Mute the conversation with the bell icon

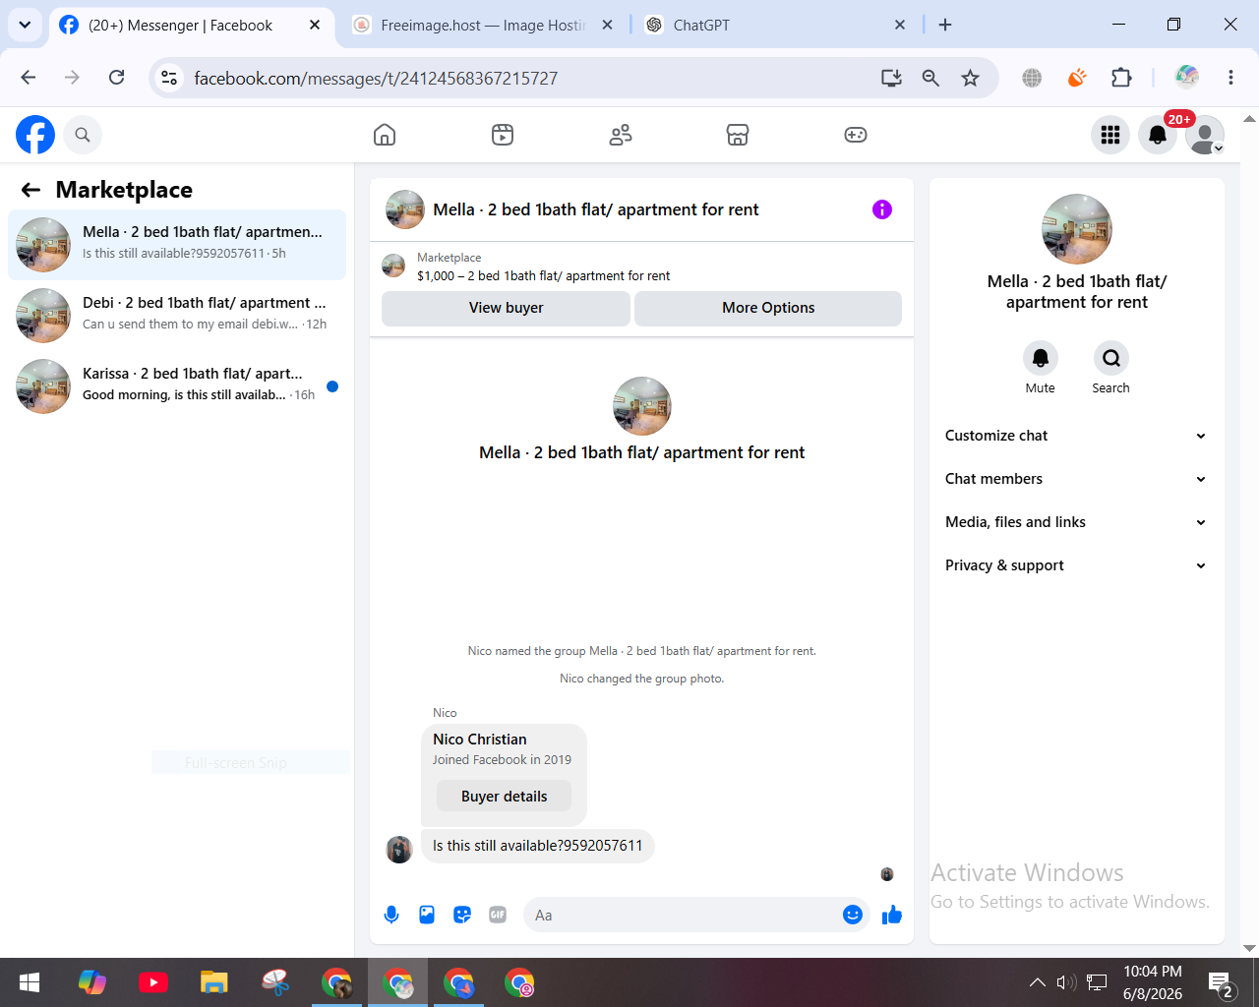(1041, 358)
